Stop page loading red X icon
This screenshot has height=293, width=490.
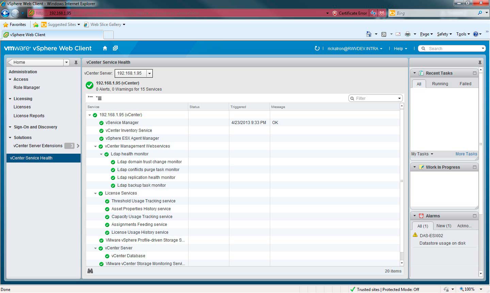point(382,13)
